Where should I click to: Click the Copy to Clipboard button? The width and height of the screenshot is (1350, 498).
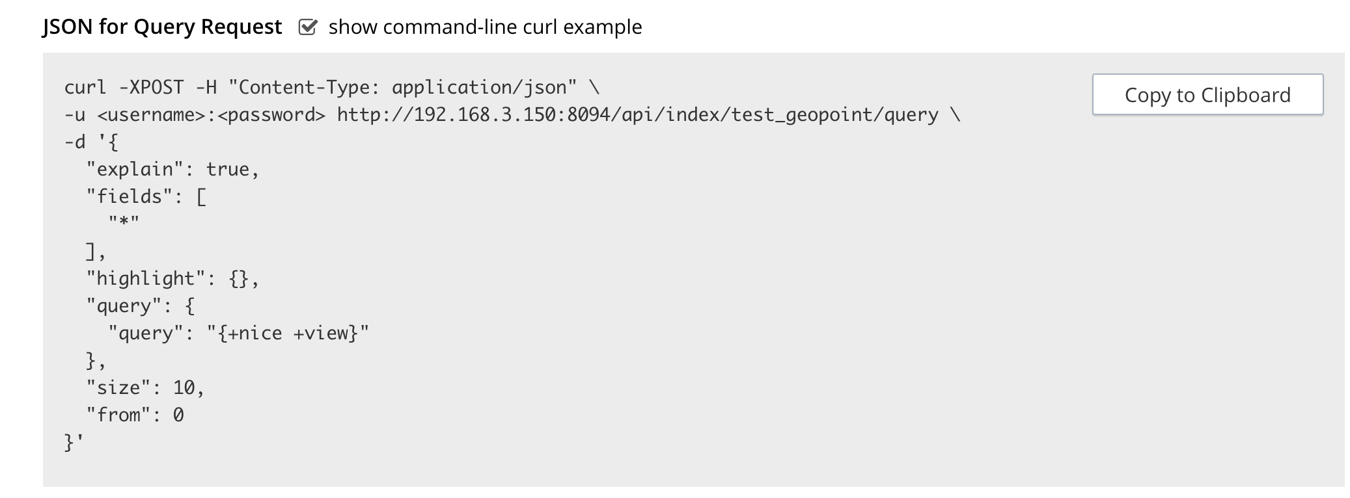[x=1207, y=94]
